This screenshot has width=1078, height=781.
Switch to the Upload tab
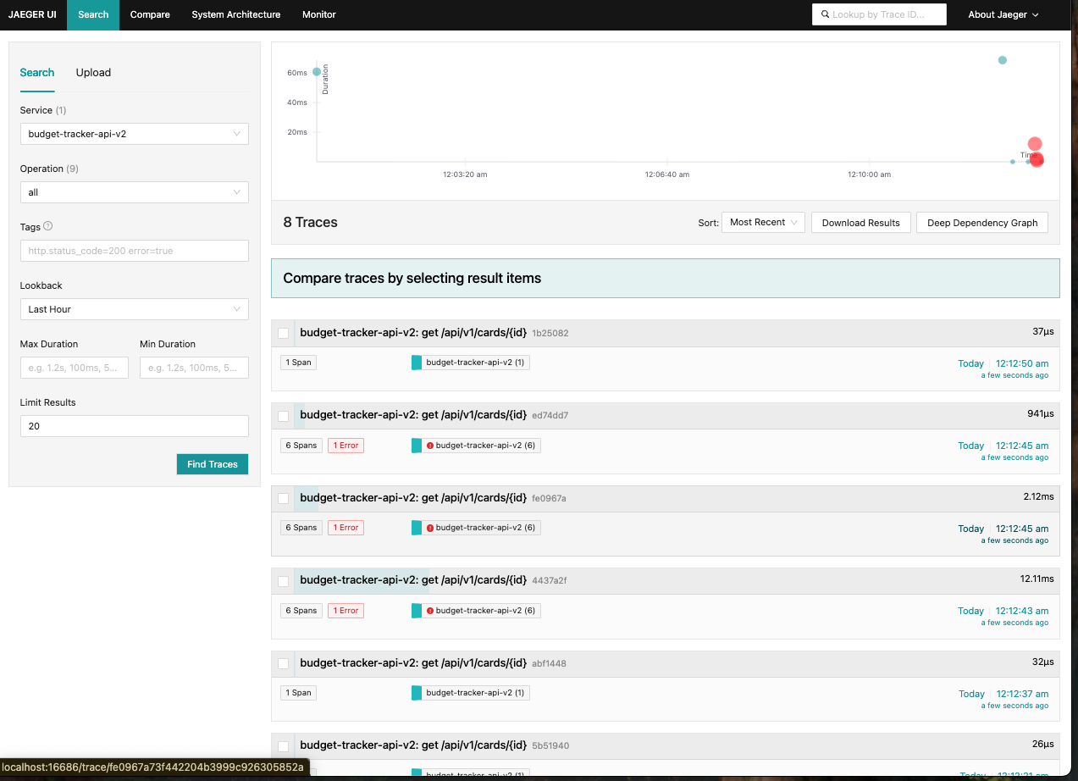point(93,73)
